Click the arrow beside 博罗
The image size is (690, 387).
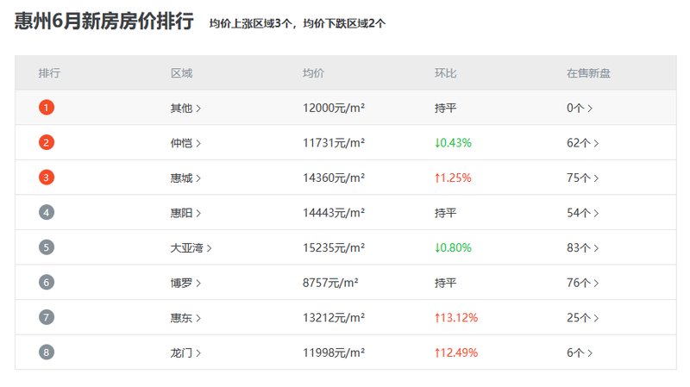[x=198, y=283]
